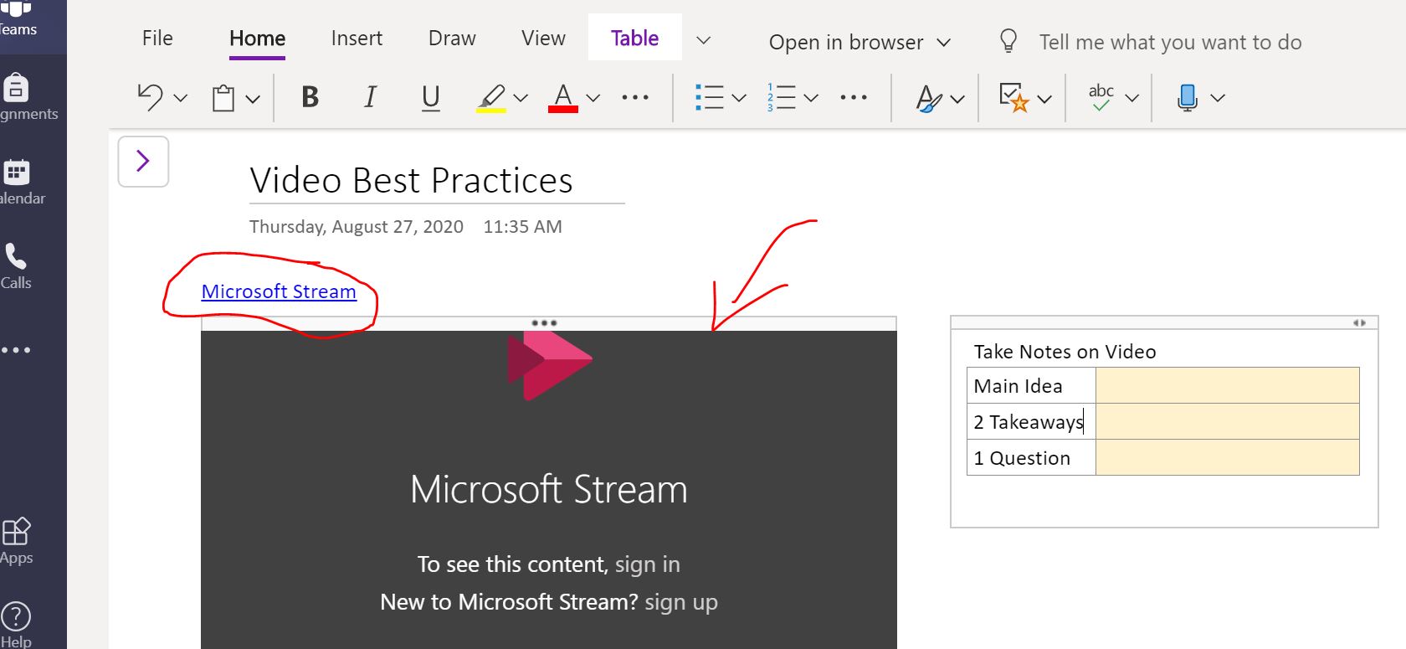This screenshot has width=1406, height=649.
Task: Expand the Styles dropdown arrow
Action: [958, 99]
